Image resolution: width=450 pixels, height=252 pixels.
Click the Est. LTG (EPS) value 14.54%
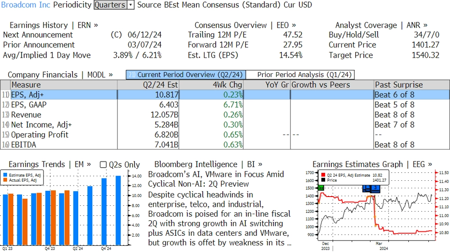pyautogui.click(x=291, y=55)
